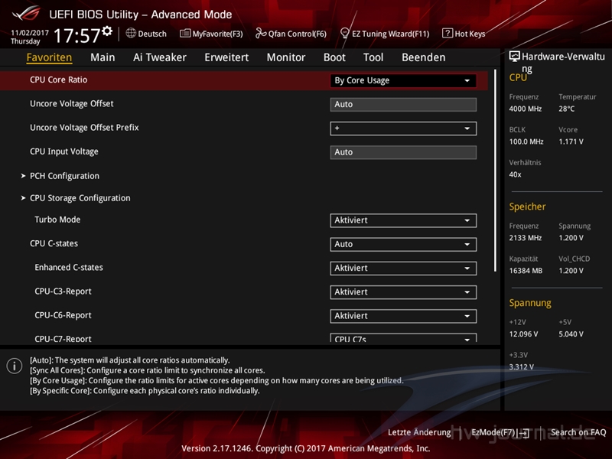612x459 pixels.
Task: Select the Turbo Mode row label
Action: pos(57,220)
